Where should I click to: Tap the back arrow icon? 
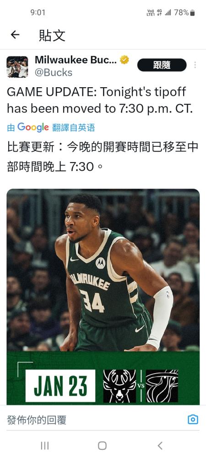(x=15, y=35)
